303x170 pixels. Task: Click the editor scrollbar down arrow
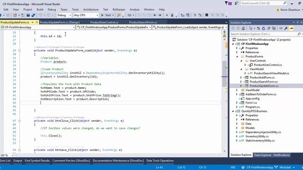pyautogui.click(x=224, y=151)
